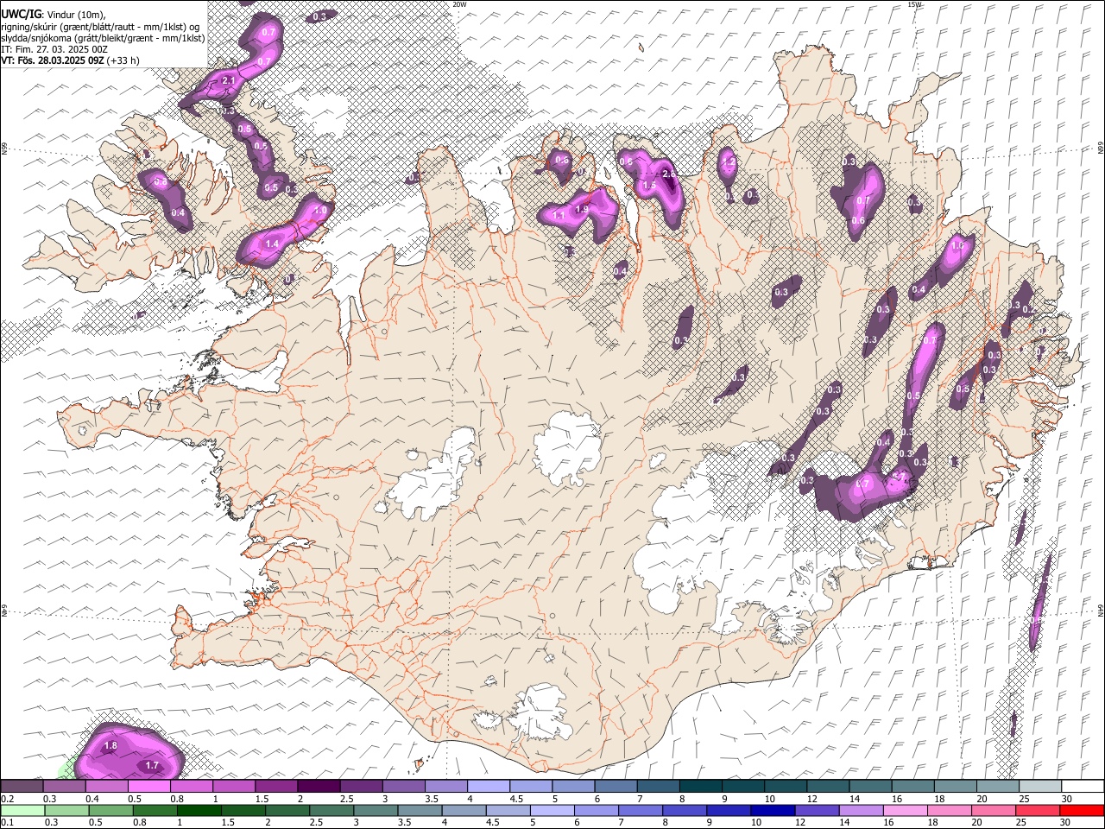This screenshot has height=829, width=1105.
Task: Pick the bright red swatch ending the lower legend
Action: point(1083,810)
